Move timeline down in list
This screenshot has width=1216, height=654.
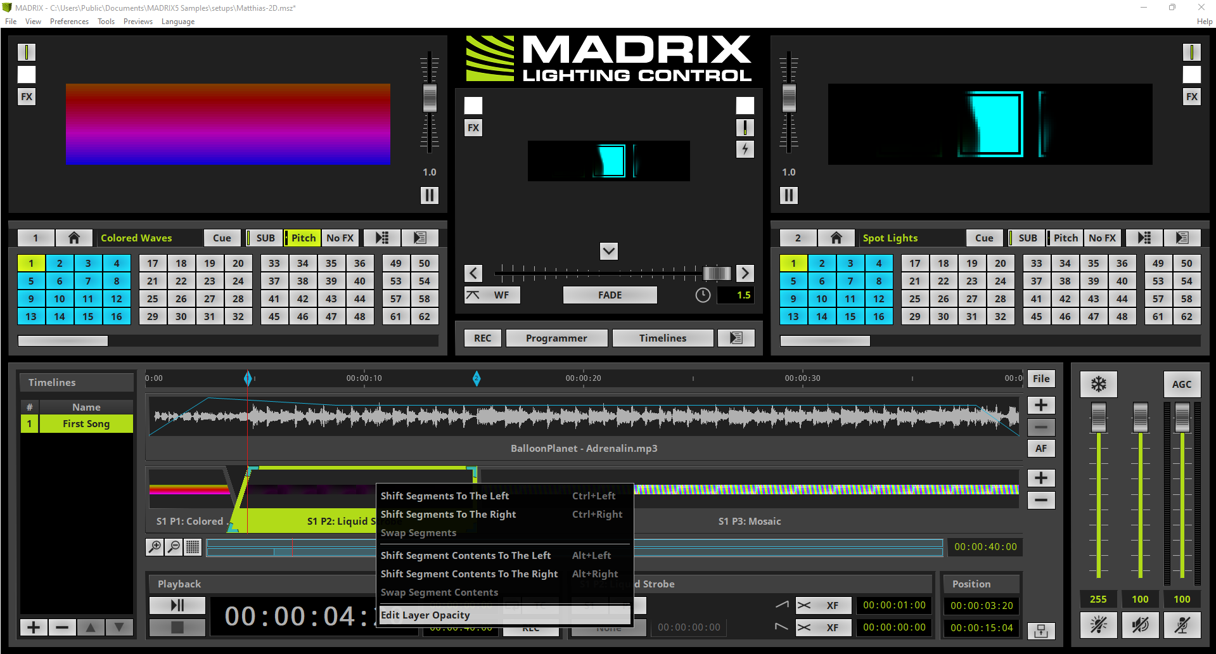119,627
